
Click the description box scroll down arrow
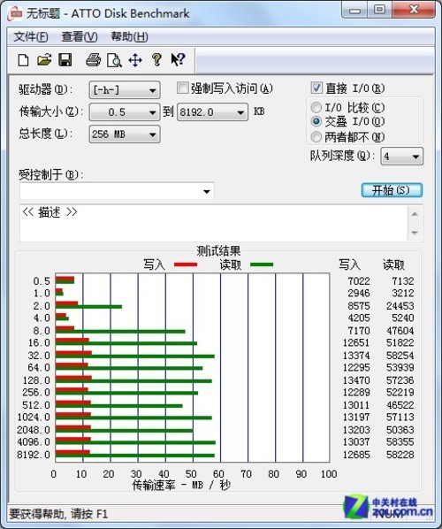pos(415,233)
